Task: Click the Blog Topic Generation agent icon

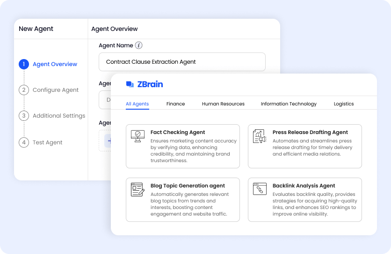Action: click(138, 190)
